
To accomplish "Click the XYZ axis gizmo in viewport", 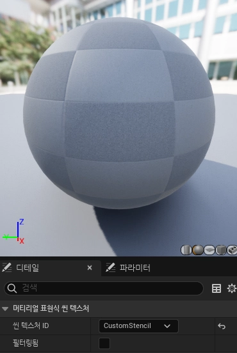I will pos(13,231).
